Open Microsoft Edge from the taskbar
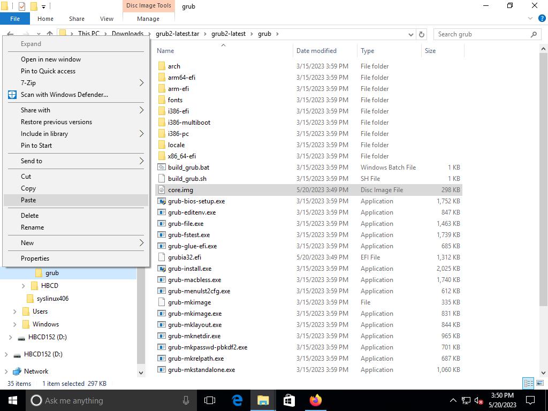 237,400
